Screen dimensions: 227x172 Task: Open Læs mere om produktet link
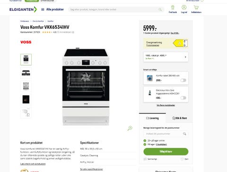coord(33,164)
